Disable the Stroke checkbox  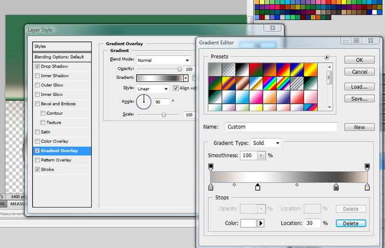[38, 169]
